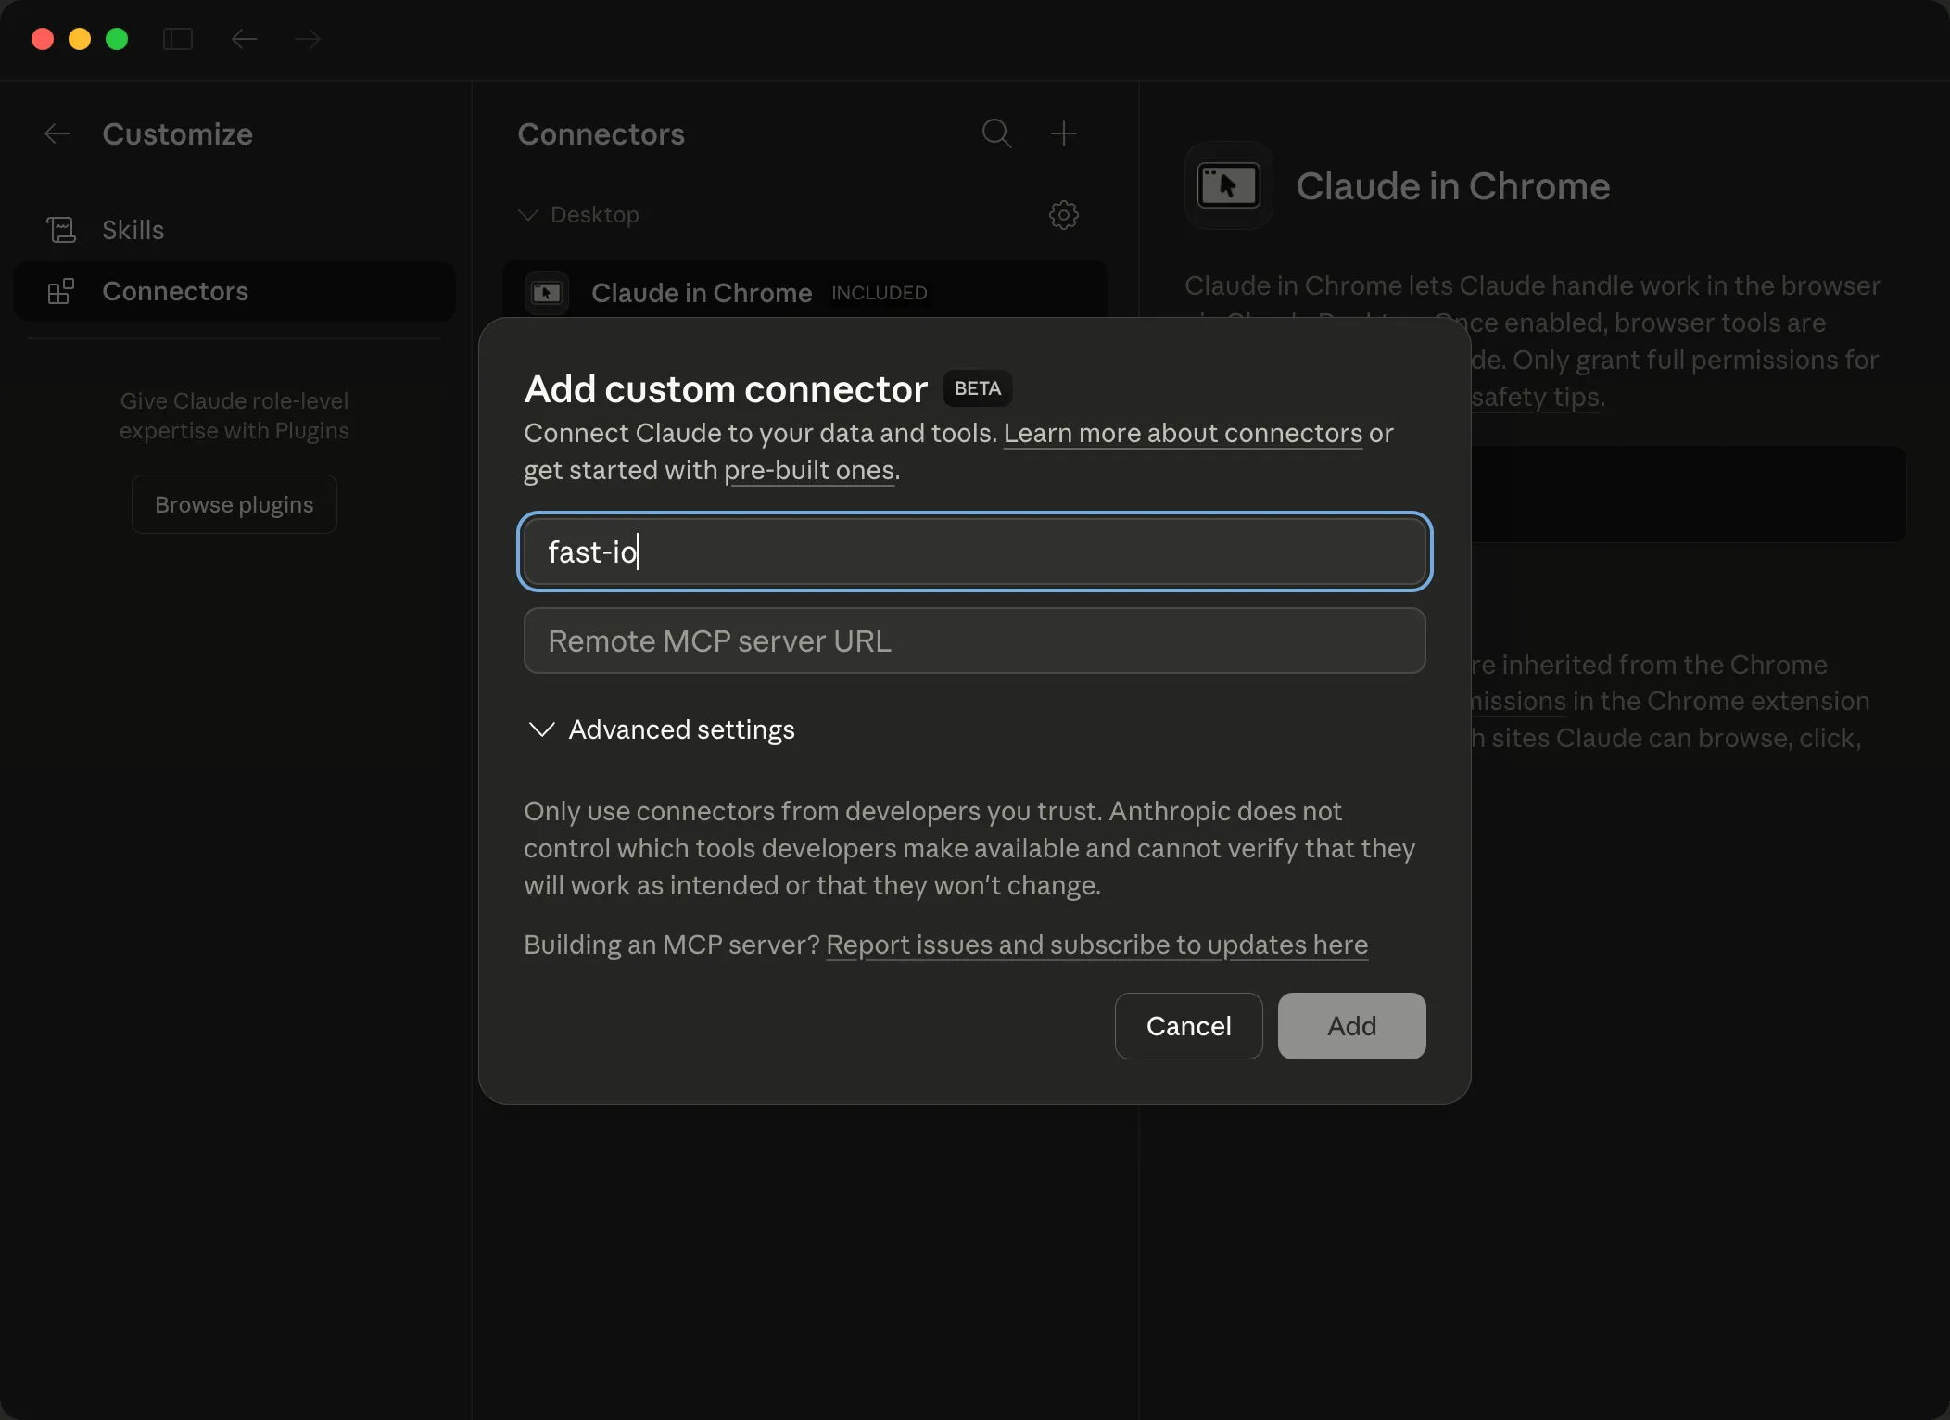Screen dimensions: 1950x1420
Task: Click the Remote MCP server URL field
Action: click(973, 640)
